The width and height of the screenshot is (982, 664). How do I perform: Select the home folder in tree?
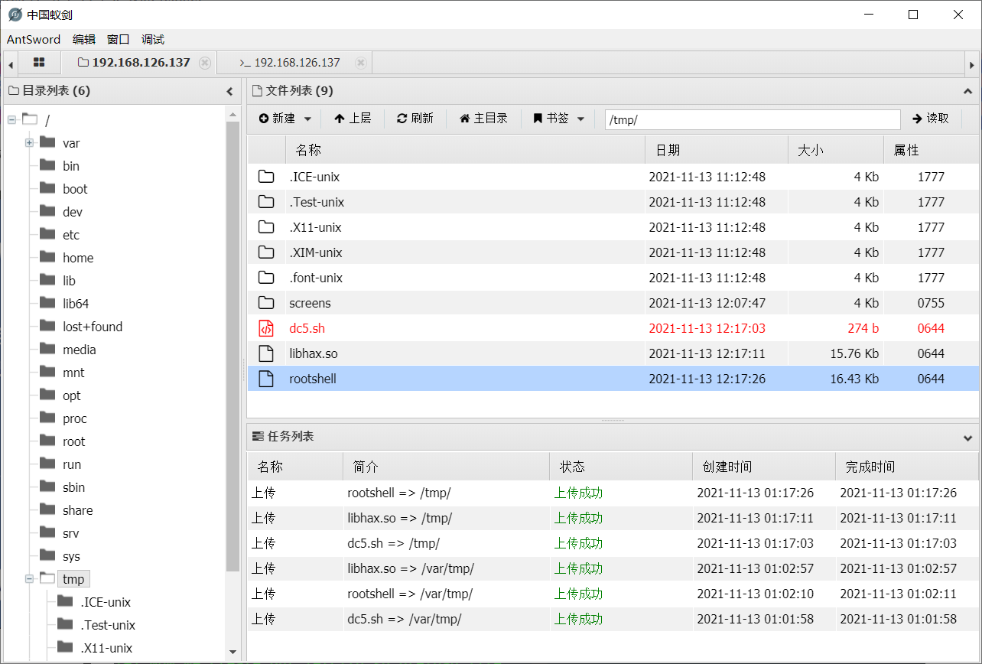[x=78, y=258]
